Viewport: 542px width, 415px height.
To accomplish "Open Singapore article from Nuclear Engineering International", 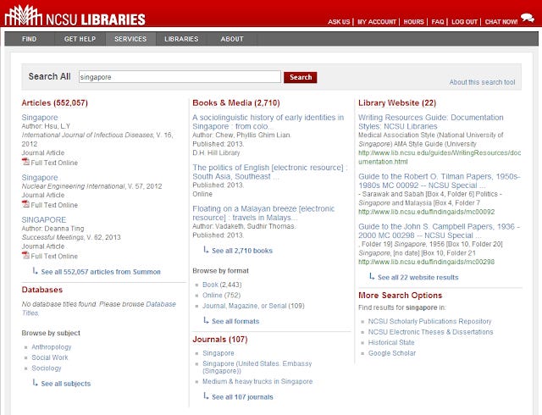I will (40, 177).
